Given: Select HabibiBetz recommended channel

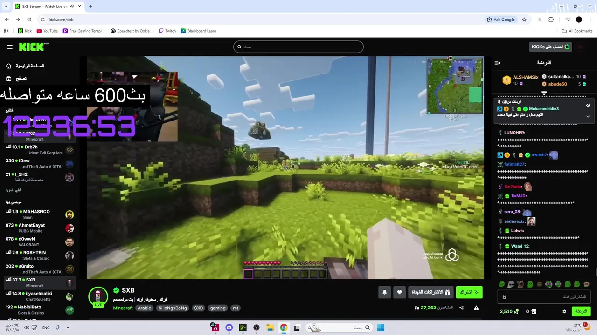Looking at the screenshot, I should (39, 310).
